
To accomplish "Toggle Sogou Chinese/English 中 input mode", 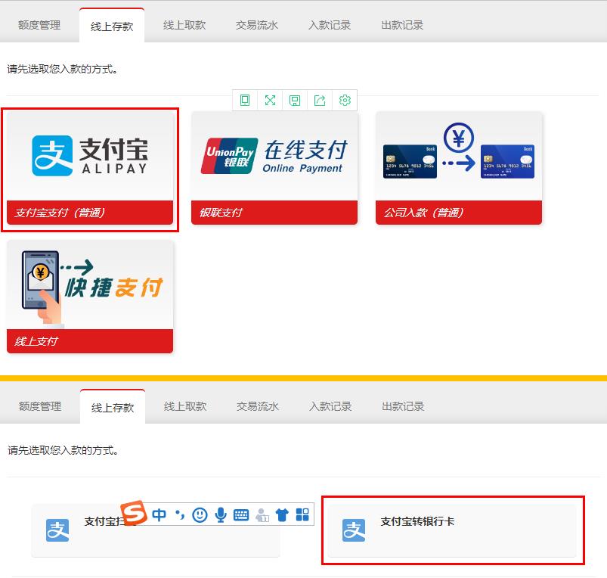I will click(159, 515).
